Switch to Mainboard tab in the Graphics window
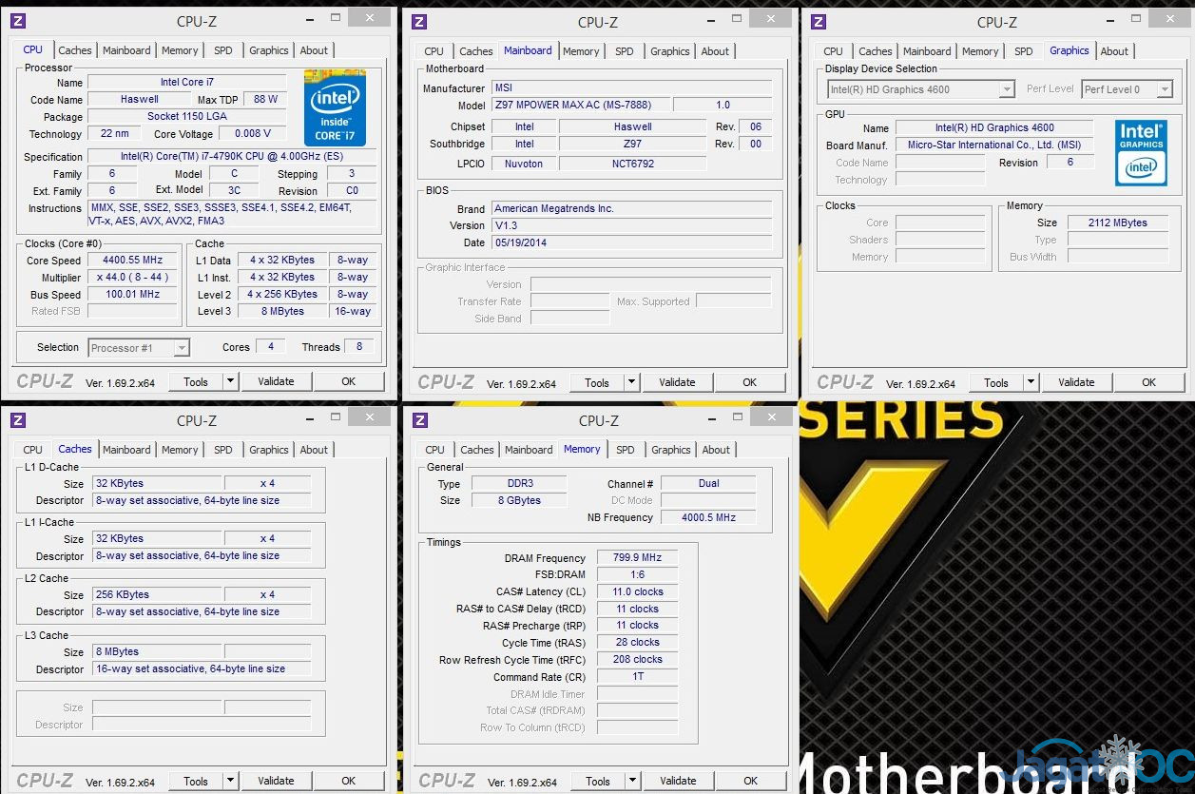This screenshot has height=794, width=1195. click(927, 51)
